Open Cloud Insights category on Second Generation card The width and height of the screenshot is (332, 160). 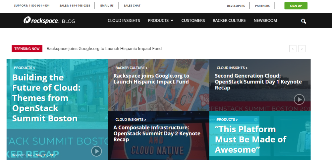tap(232, 68)
